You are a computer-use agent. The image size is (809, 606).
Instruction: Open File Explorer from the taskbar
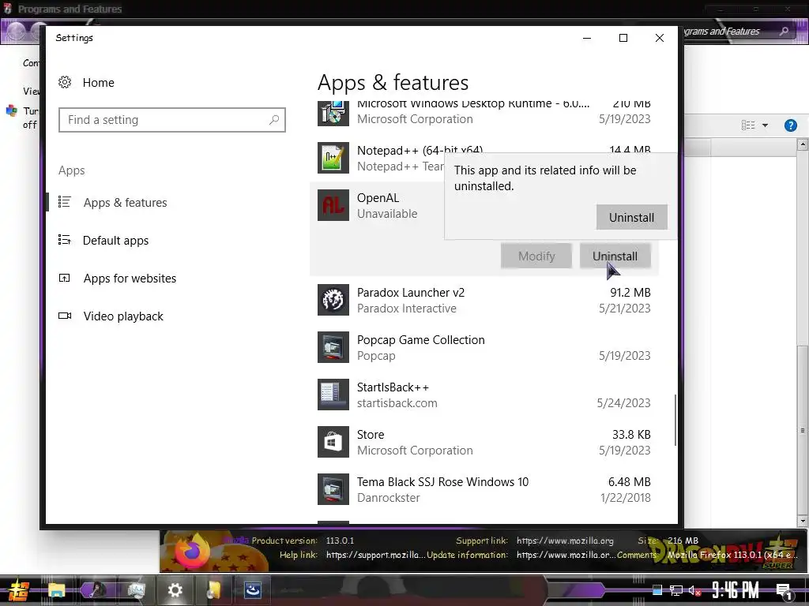click(57, 590)
